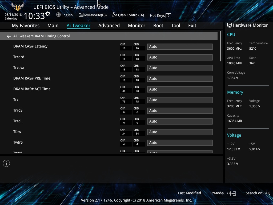Open the DRAM CAS# Latency Auto field
This screenshot has width=273, height=205.
pos(180,47)
